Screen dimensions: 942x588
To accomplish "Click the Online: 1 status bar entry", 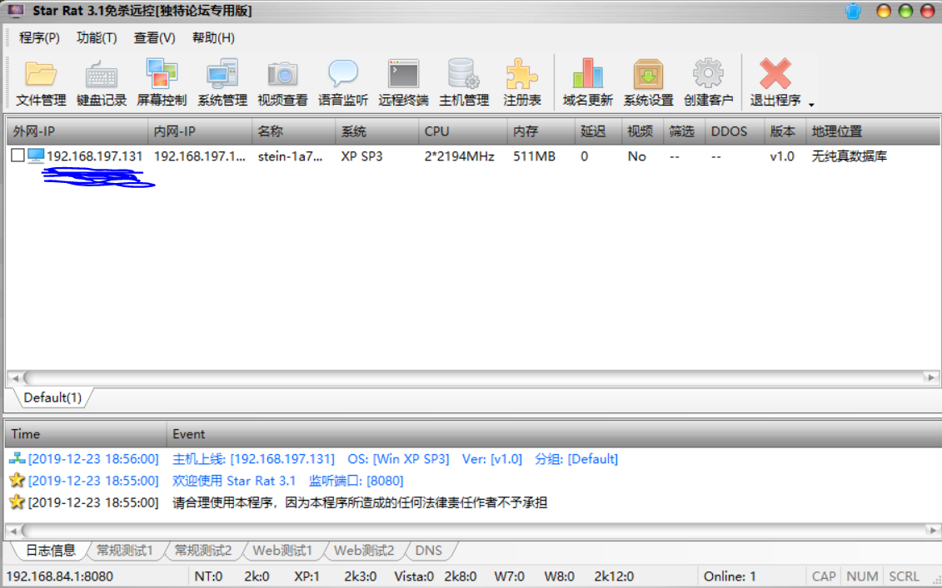I will pos(730,576).
